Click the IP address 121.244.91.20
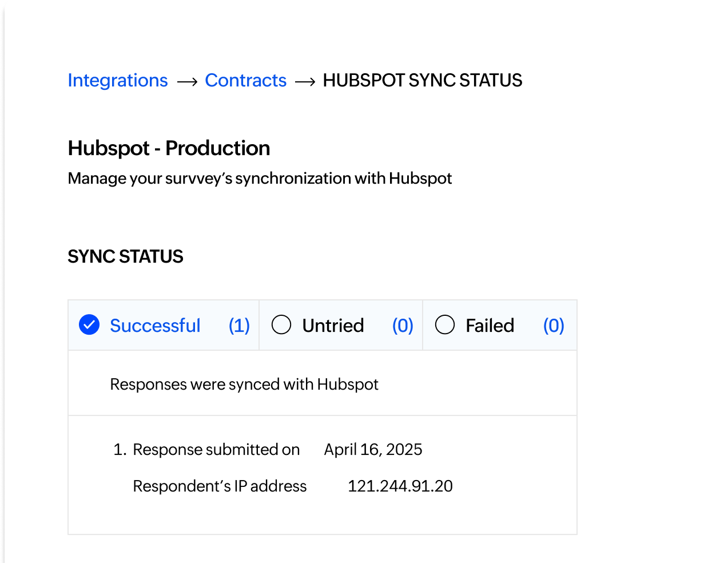 [400, 486]
